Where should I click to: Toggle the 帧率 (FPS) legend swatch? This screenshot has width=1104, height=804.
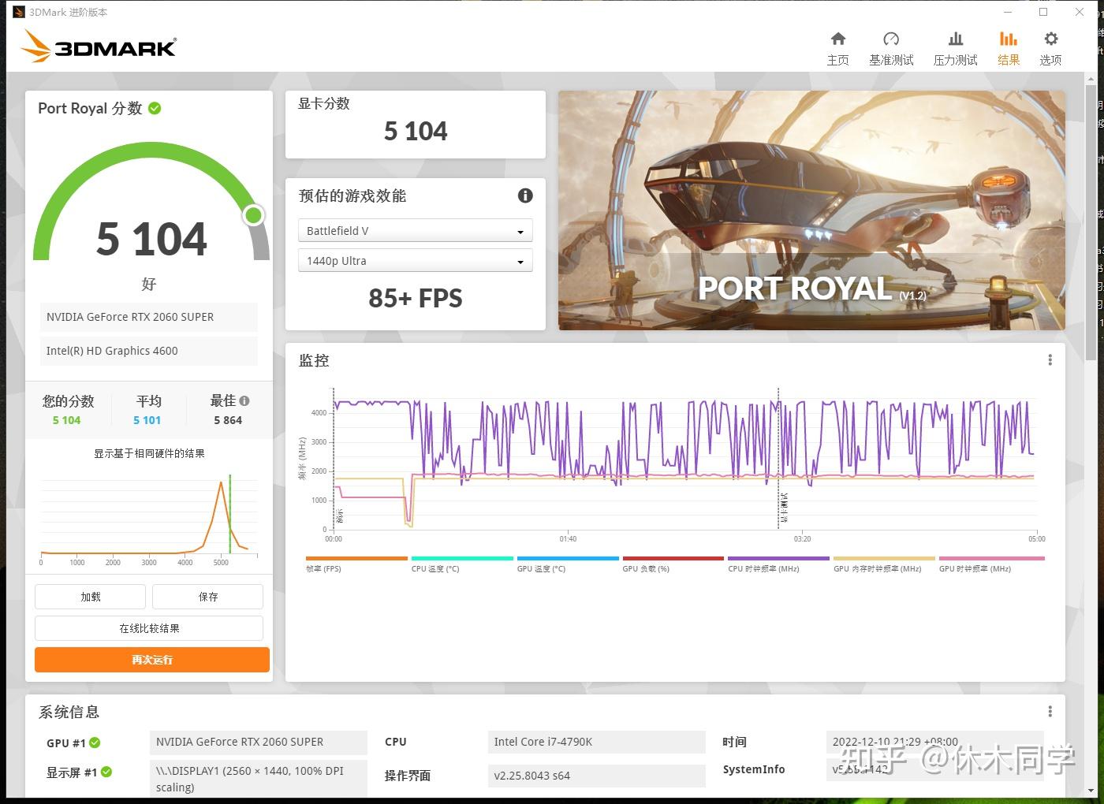click(x=356, y=559)
